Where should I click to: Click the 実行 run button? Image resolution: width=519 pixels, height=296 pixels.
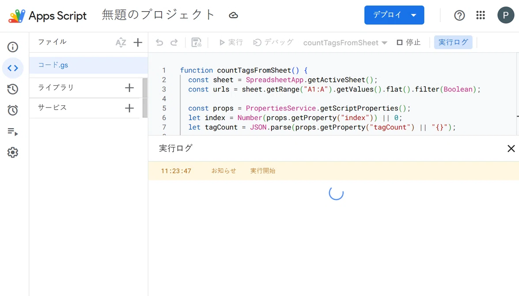[x=231, y=42]
